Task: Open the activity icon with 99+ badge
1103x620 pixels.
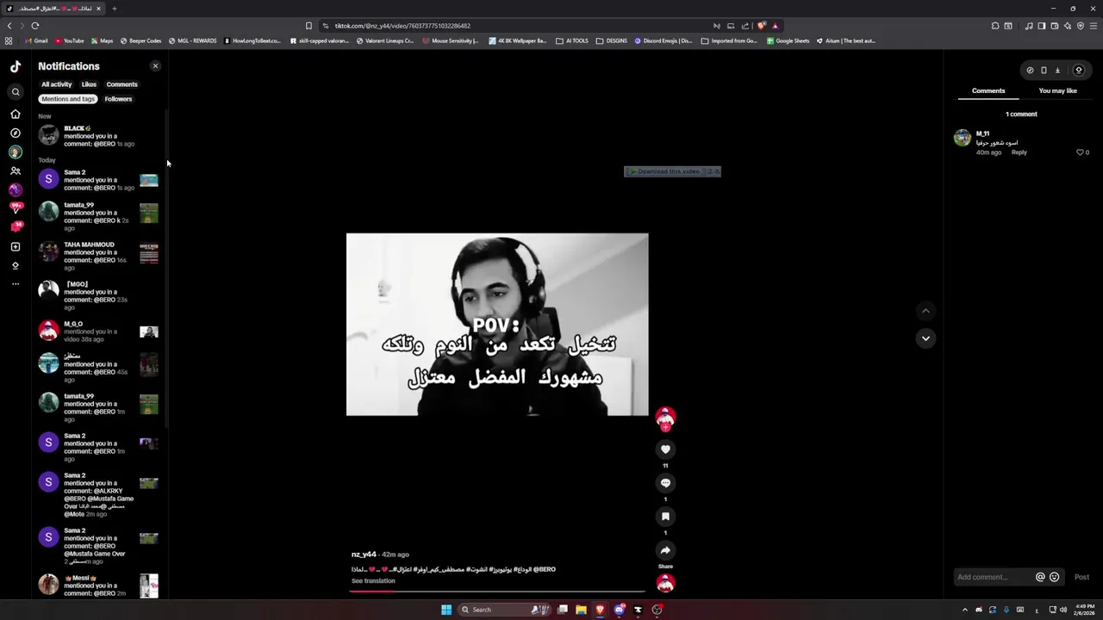Action: [x=16, y=208]
